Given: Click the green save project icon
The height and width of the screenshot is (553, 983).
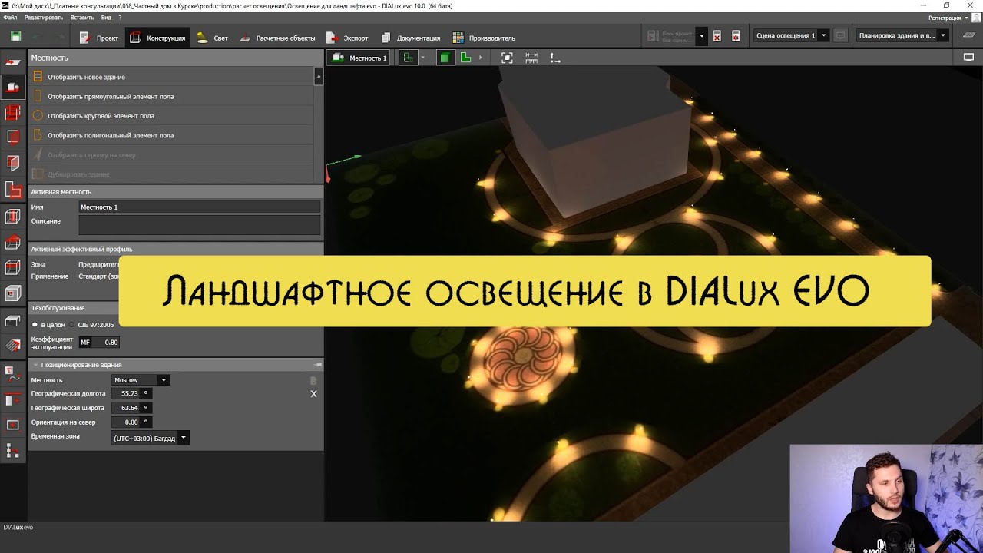Looking at the screenshot, I should [x=15, y=37].
